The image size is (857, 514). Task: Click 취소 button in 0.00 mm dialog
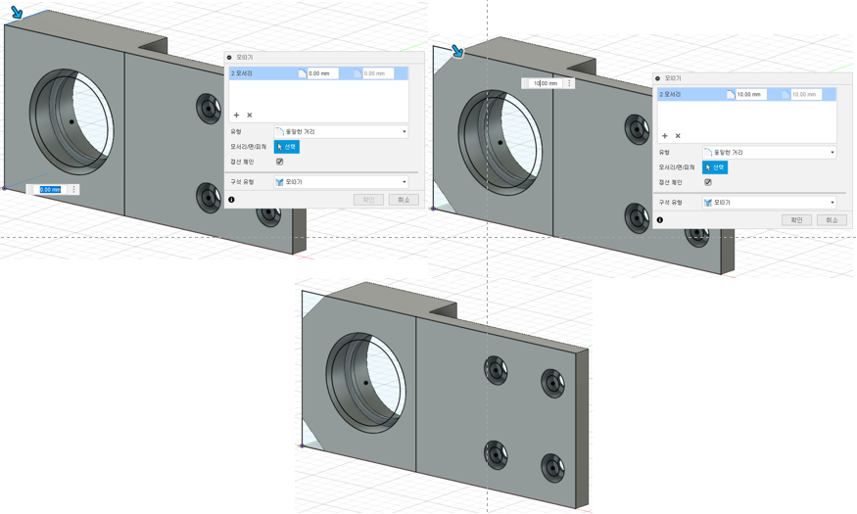click(x=404, y=200)
